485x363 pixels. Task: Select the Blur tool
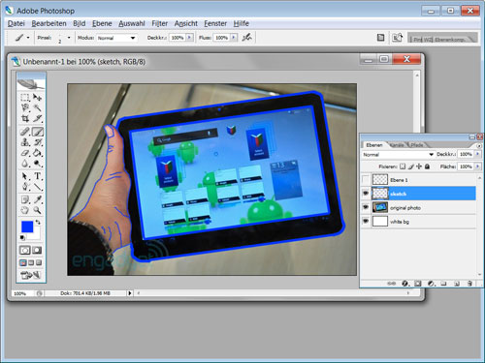25,164
